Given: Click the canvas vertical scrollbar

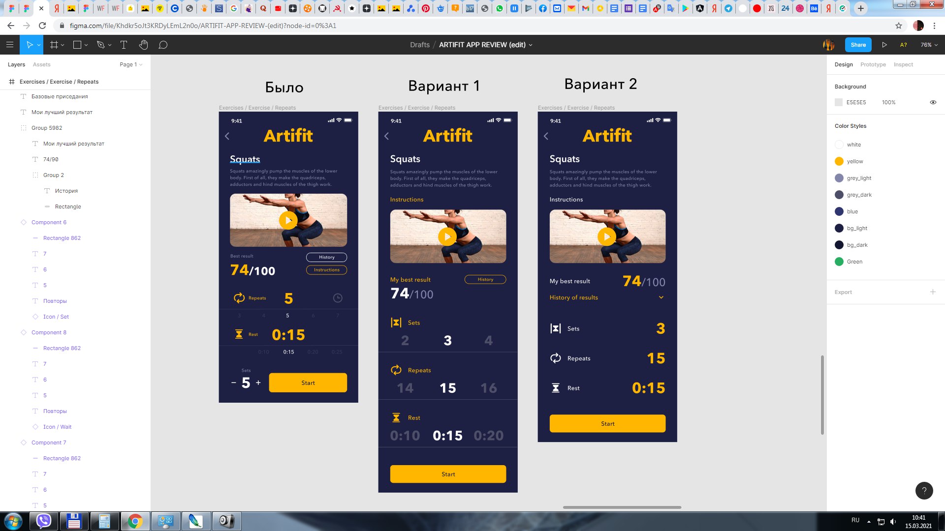Looking at the screenshot, I should tap(822, 395).
